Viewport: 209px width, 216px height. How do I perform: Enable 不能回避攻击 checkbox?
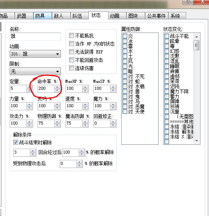(71, 60)
